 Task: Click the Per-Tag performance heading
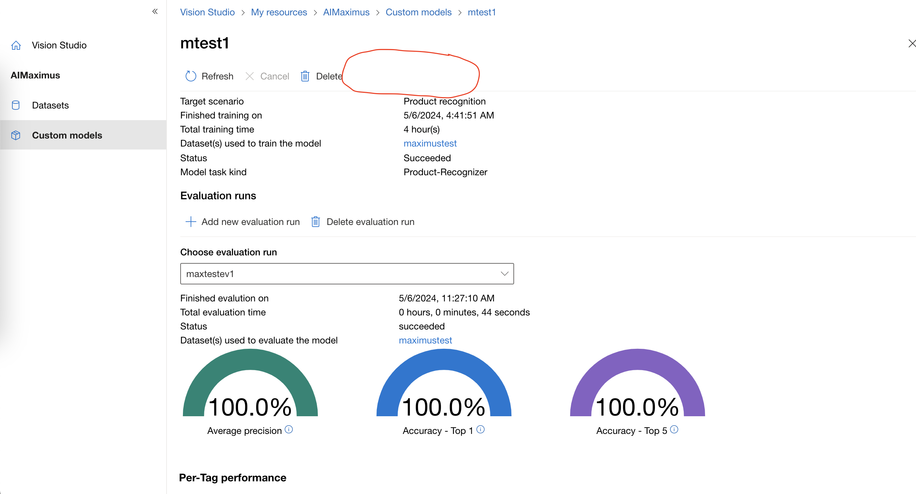(233, 478)
